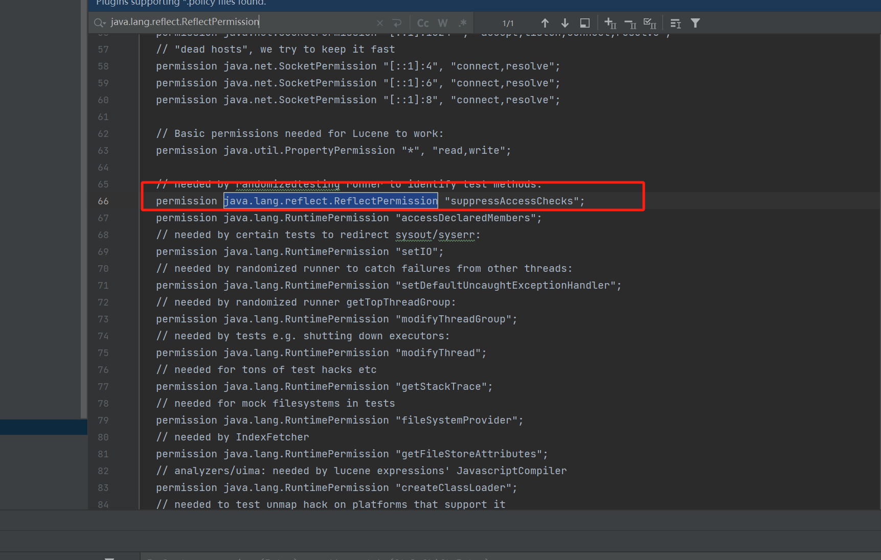Click the "dead hosts" comment on line 57
This screenshot has width=881, height=560.
276,50
